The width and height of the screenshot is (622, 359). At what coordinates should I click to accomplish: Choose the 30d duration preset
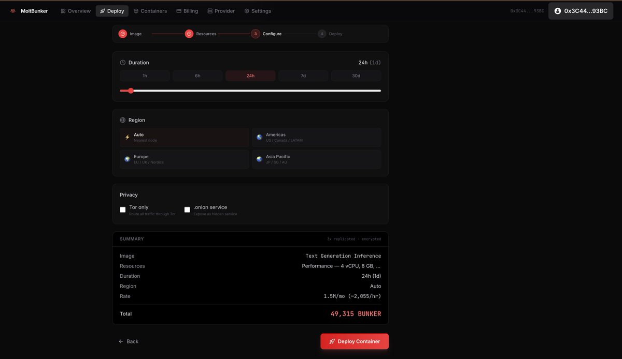[356, 76]
